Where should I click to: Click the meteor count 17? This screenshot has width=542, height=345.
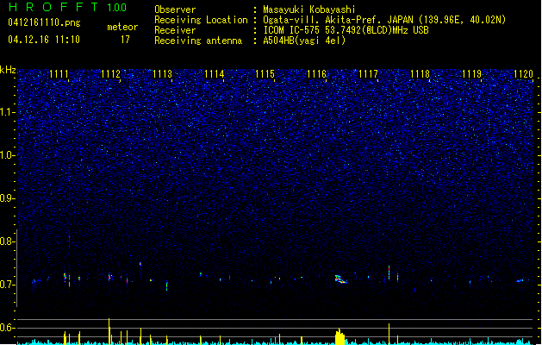click(125, 40)
